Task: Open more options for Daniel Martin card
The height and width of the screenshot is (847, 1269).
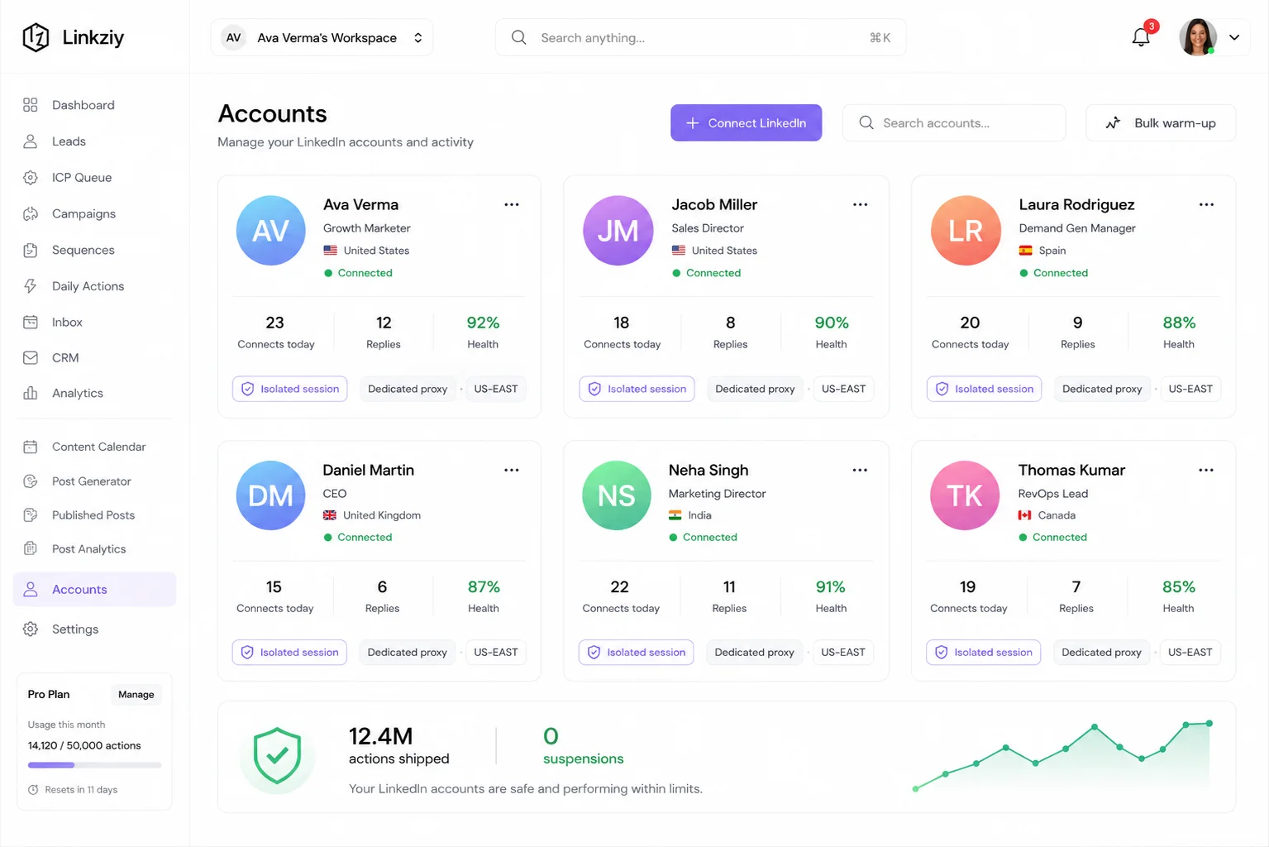Action: coord(512,470)
